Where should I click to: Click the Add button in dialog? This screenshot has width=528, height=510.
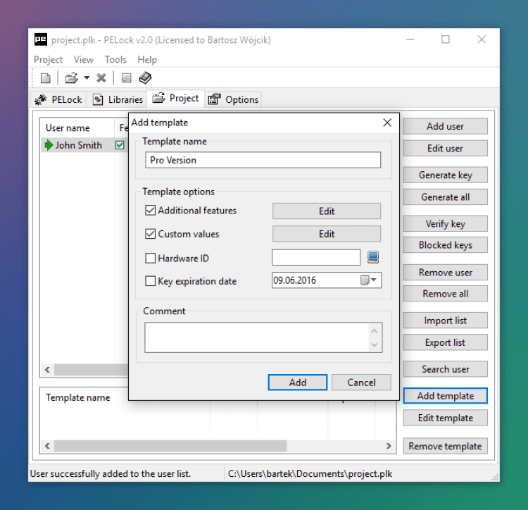297,382
